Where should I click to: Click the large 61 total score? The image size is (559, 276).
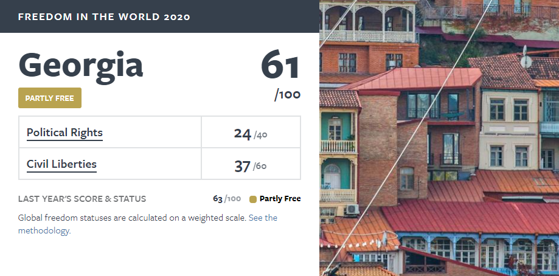click(x=280, y=65)
